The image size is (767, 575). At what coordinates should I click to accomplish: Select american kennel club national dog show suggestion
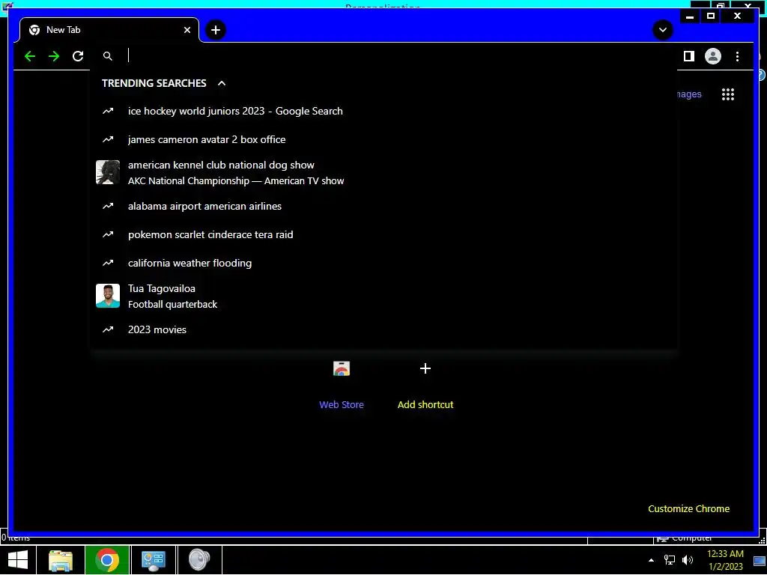pos(384,173)
